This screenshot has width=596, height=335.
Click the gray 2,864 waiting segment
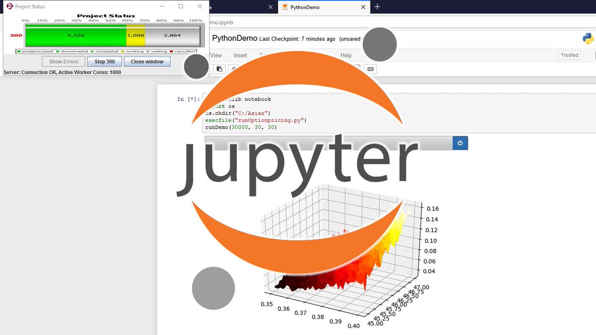click(172, 36)
